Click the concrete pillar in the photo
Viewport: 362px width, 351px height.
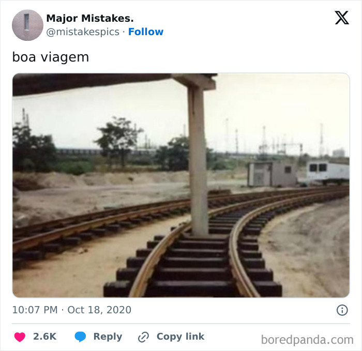point(198,159)
